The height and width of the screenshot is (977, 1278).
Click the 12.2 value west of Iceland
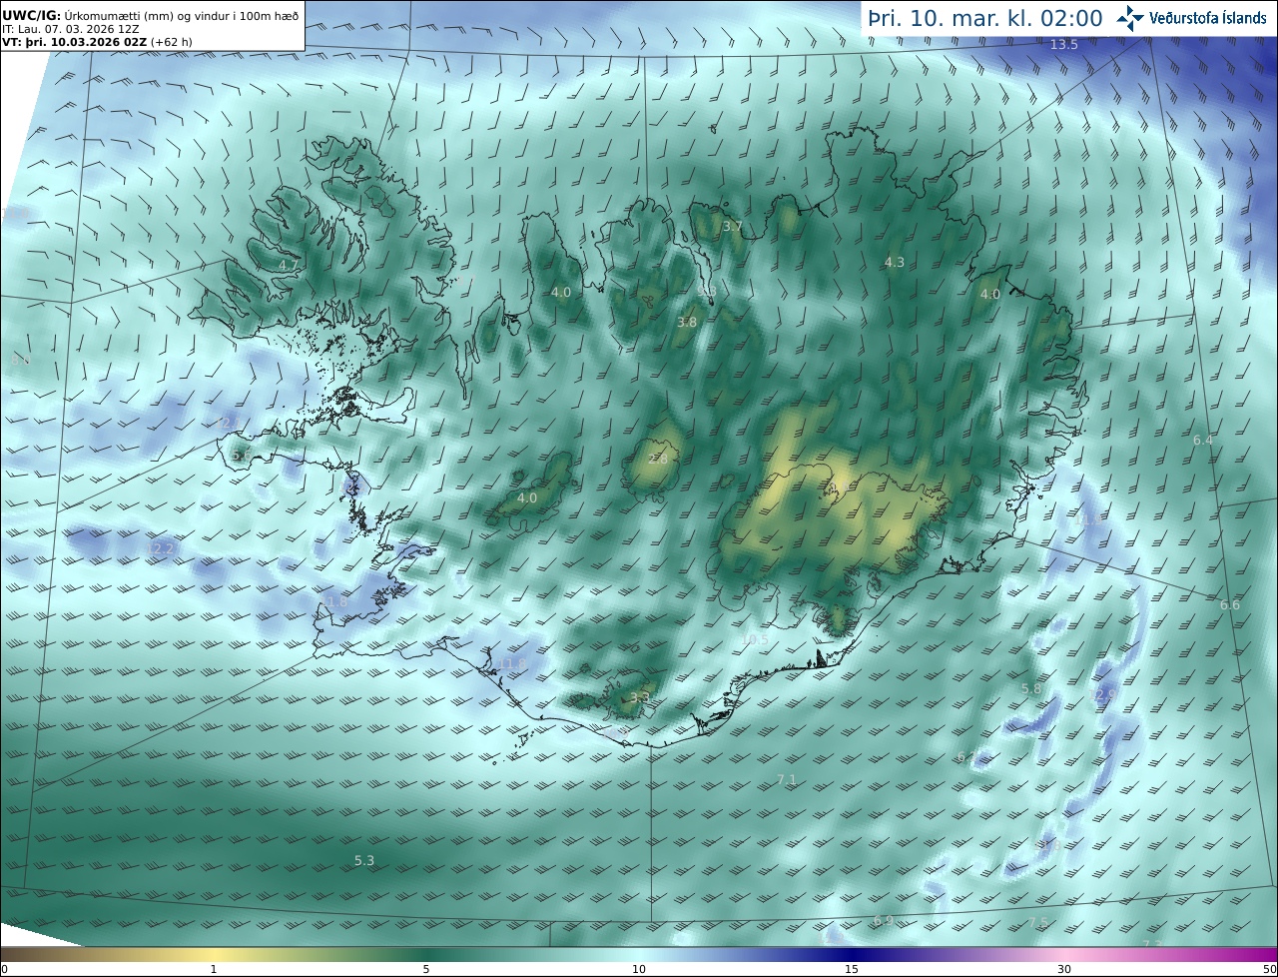click(160, 549)
